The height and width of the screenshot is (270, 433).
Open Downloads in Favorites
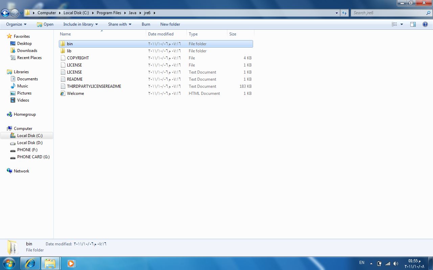click(x=27, y=51)
